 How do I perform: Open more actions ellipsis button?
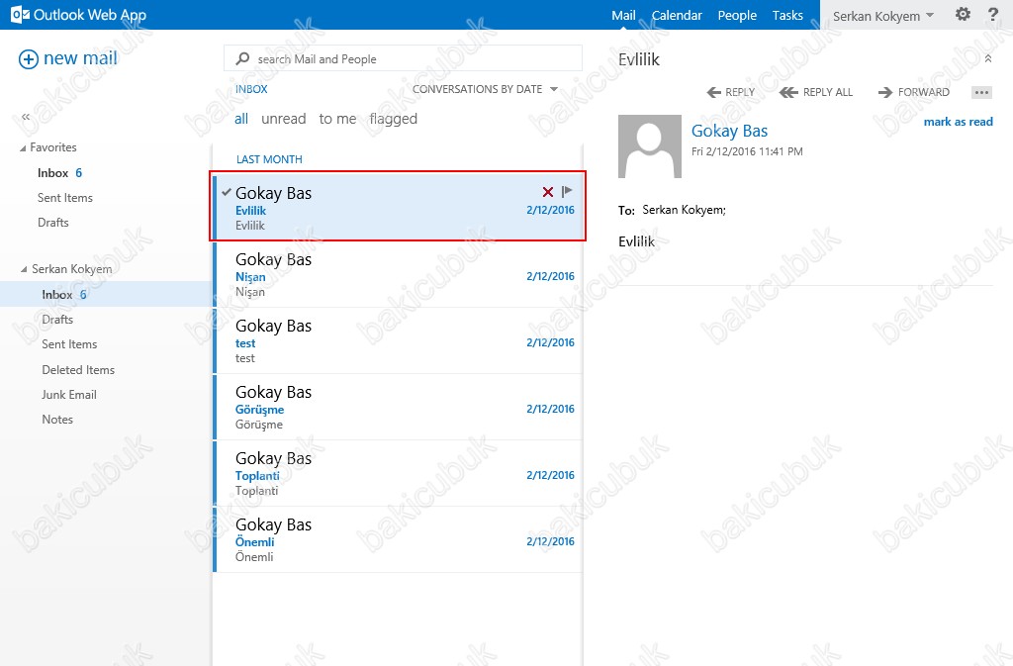(x=981, y=92)
